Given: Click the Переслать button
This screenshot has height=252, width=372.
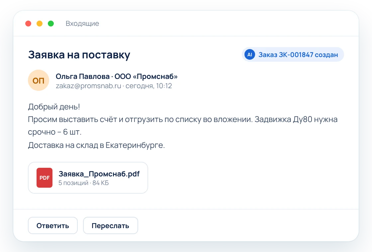Looking at the screenshot, I should (110, 225).
